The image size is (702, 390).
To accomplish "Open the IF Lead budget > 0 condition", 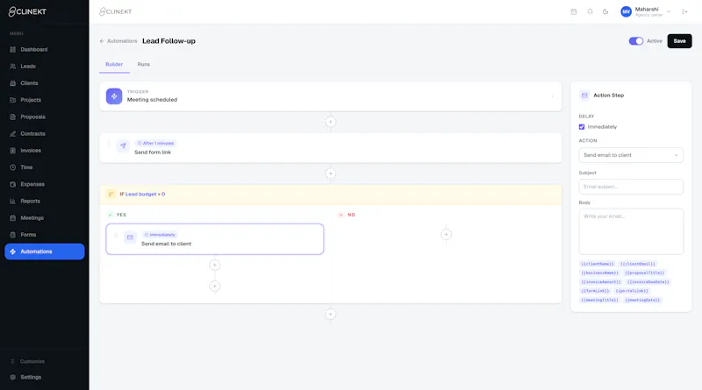I will click(x=331, y=195).
